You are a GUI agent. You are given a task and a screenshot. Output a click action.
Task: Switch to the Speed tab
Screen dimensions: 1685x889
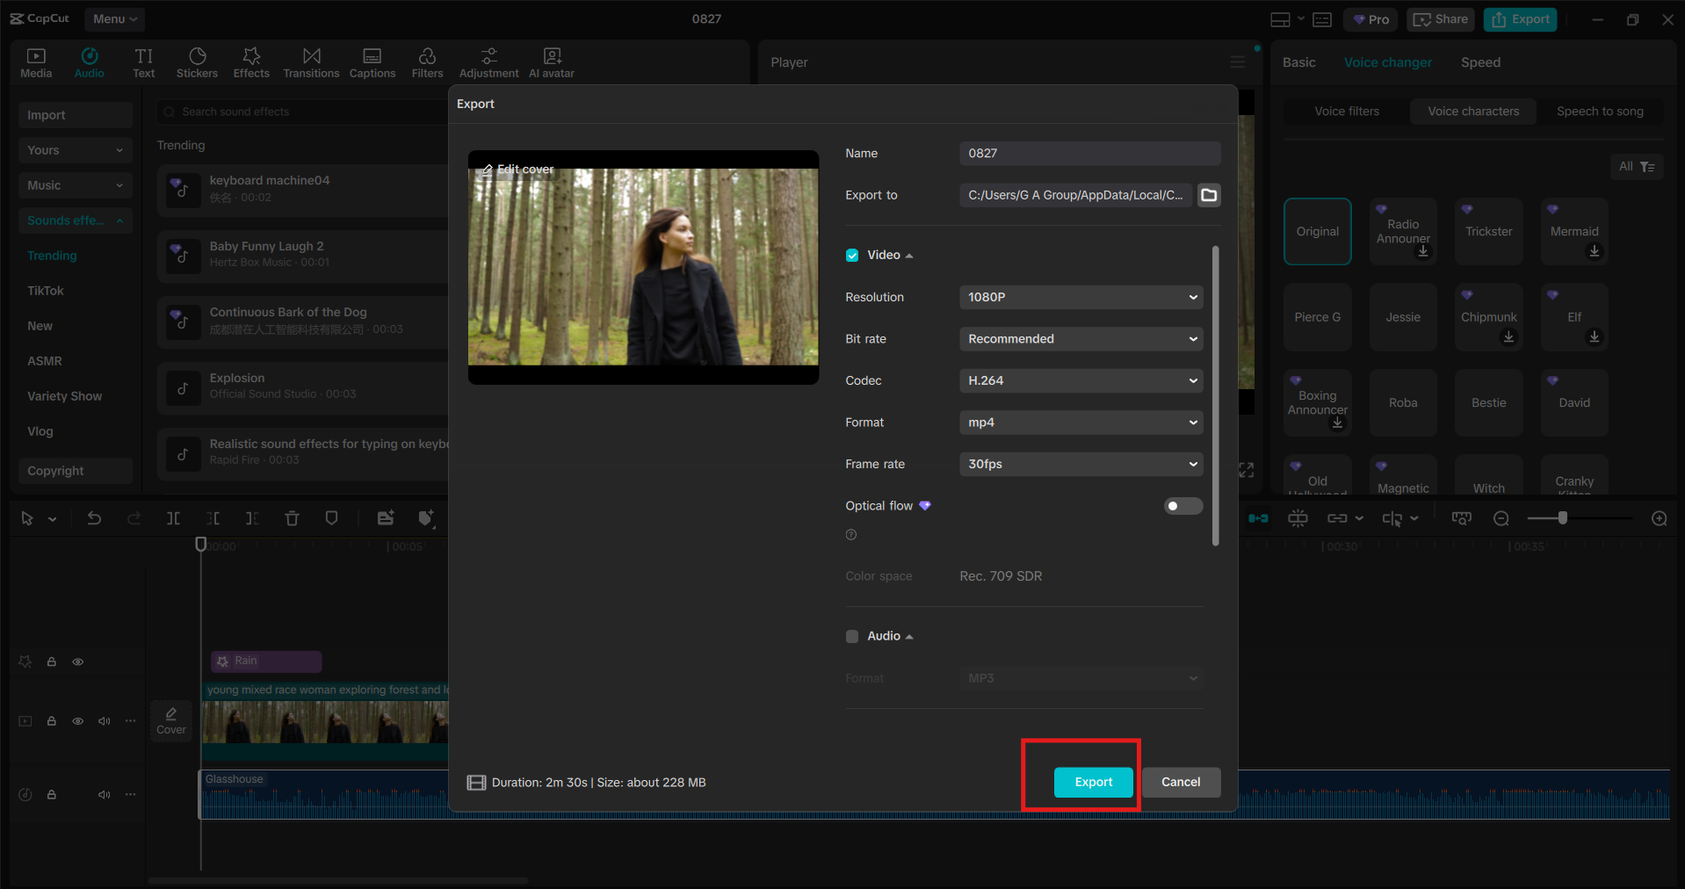point(1480,62)
